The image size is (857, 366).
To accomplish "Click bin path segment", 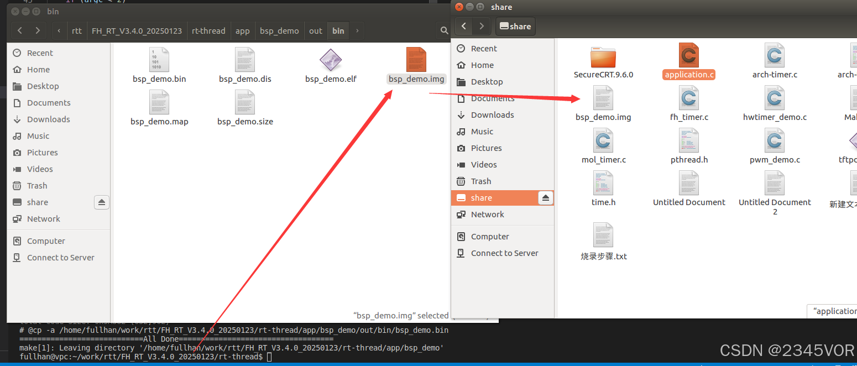I will point(338,31).
